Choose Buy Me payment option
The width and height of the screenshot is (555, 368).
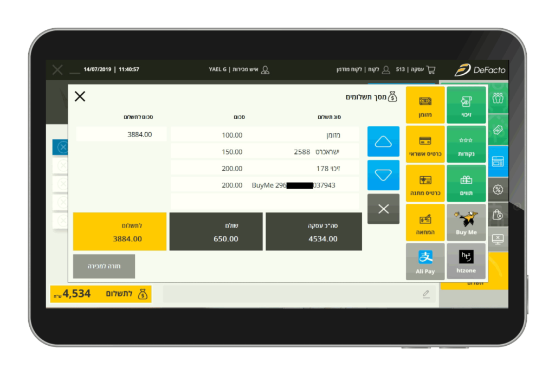point(466,223)
